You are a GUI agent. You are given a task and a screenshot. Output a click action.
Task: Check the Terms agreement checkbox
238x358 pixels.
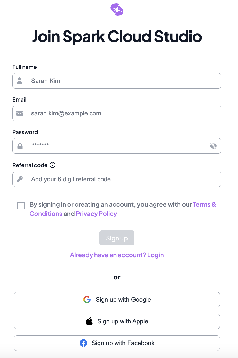pos(21,205)
